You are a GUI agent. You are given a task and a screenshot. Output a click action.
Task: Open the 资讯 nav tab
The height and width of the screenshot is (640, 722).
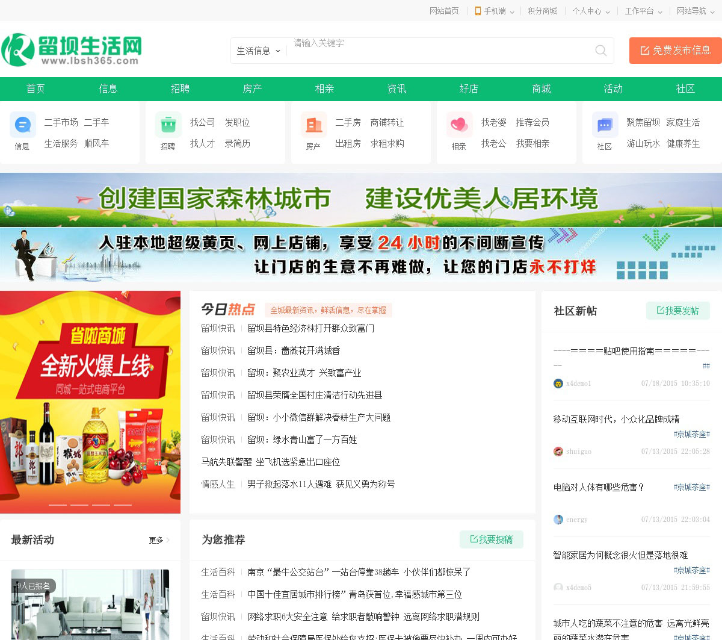(x=396, y=89)
